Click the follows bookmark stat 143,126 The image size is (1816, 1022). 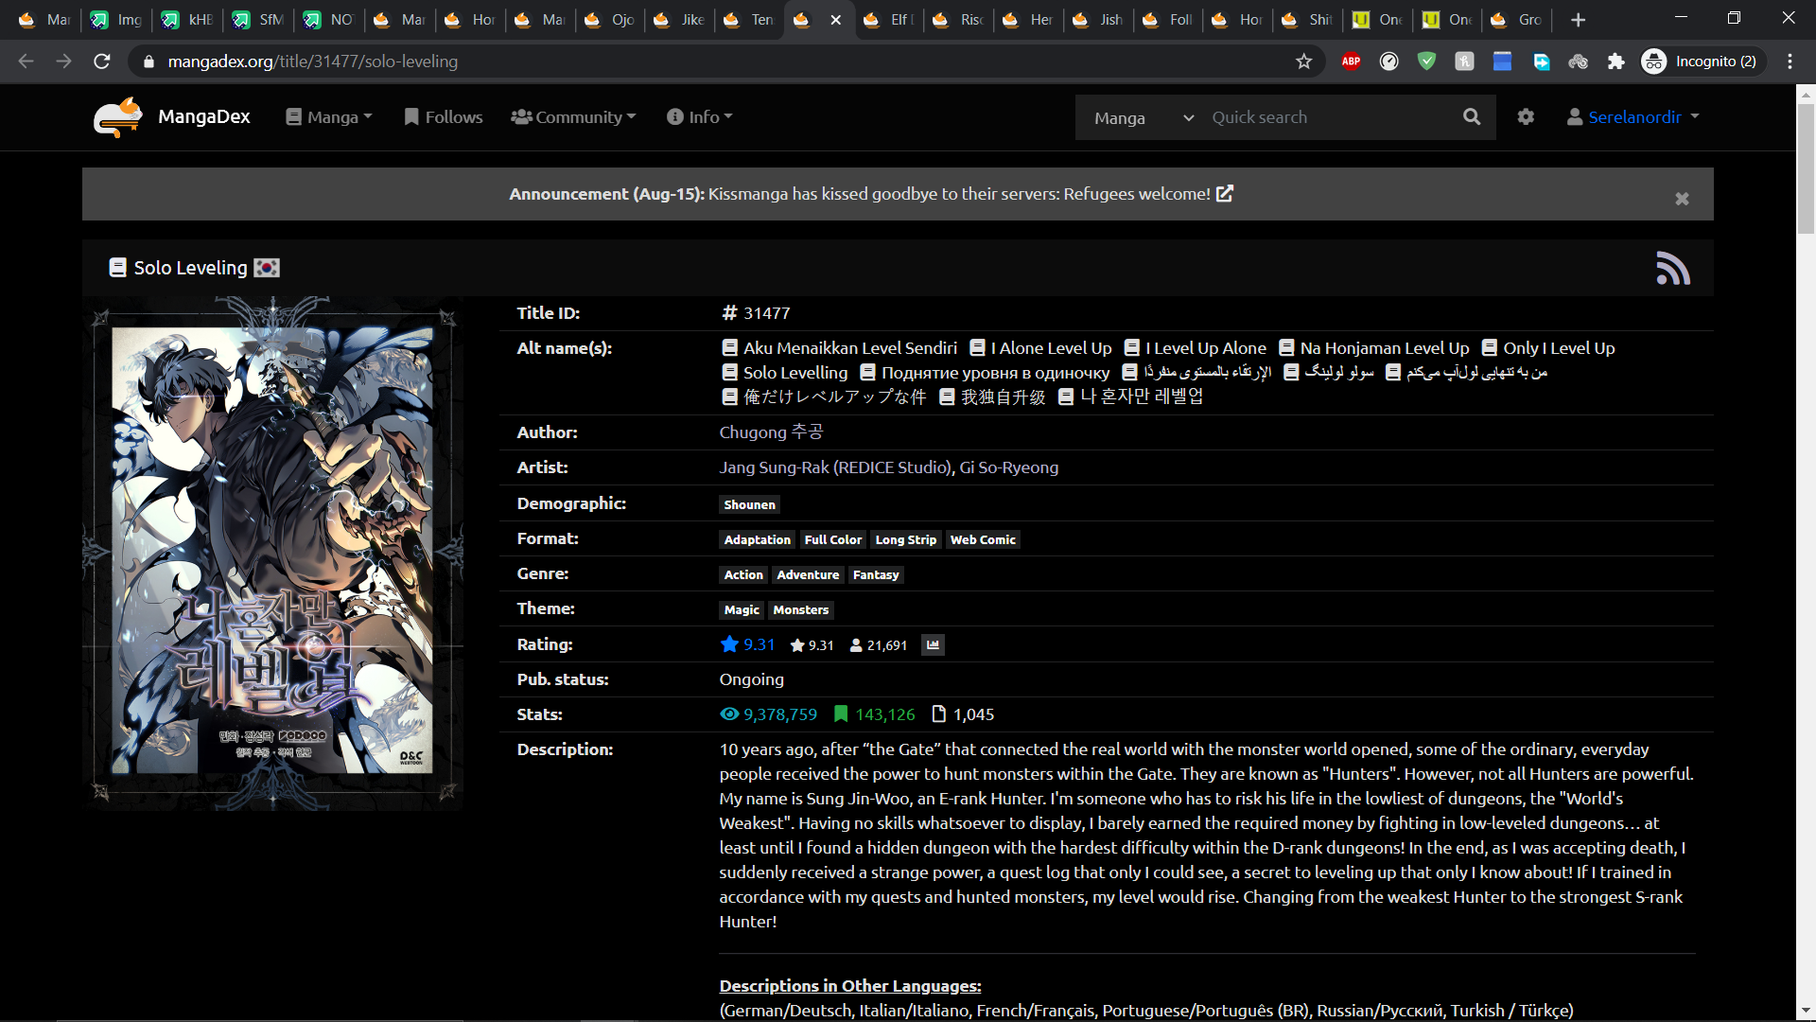[874, 714]
